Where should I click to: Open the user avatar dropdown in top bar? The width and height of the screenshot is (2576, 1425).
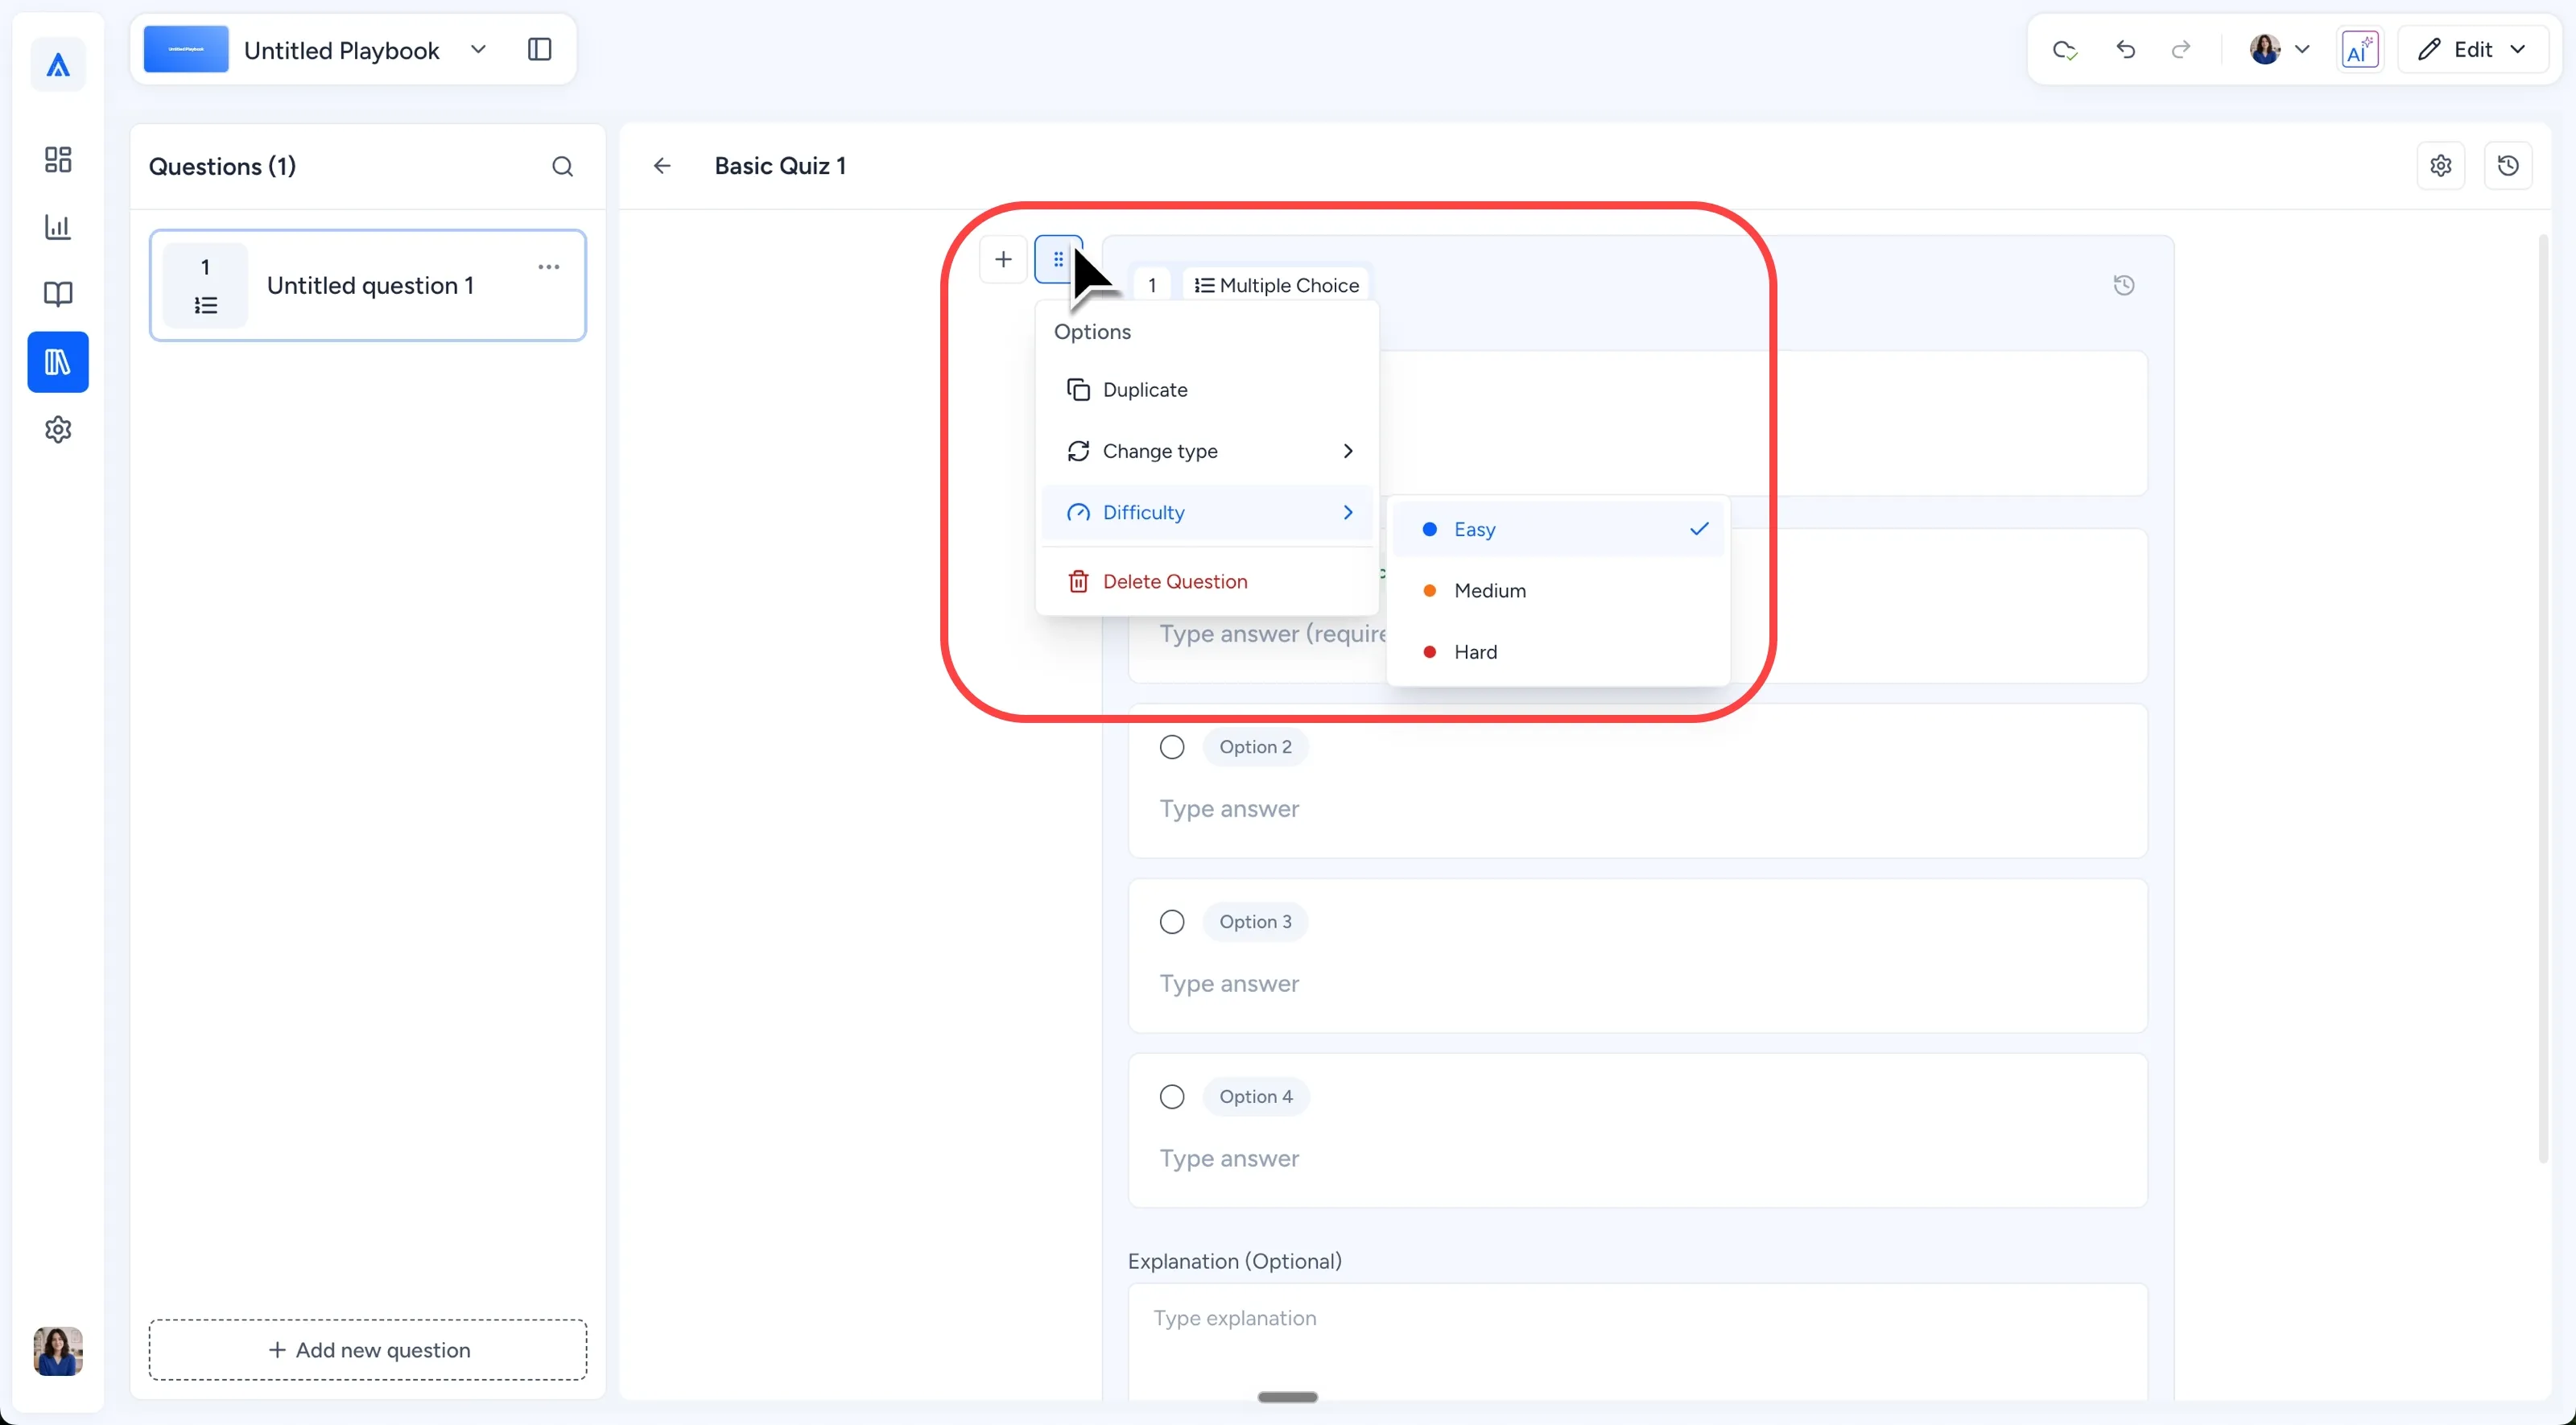click(x=2280, y=49)
